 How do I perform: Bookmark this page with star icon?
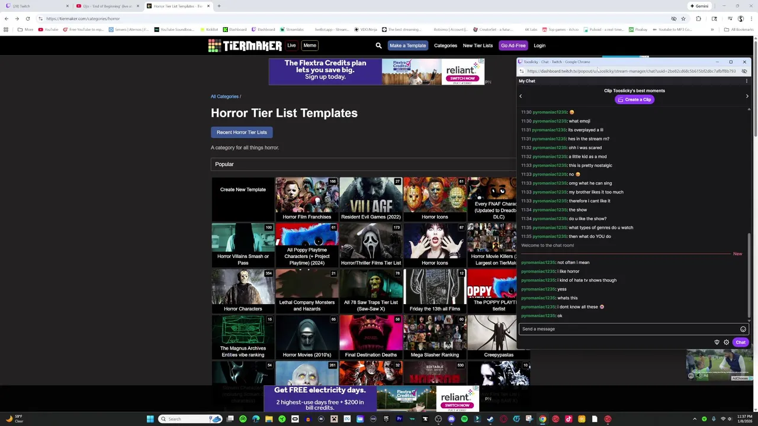[x=683, y=19]
